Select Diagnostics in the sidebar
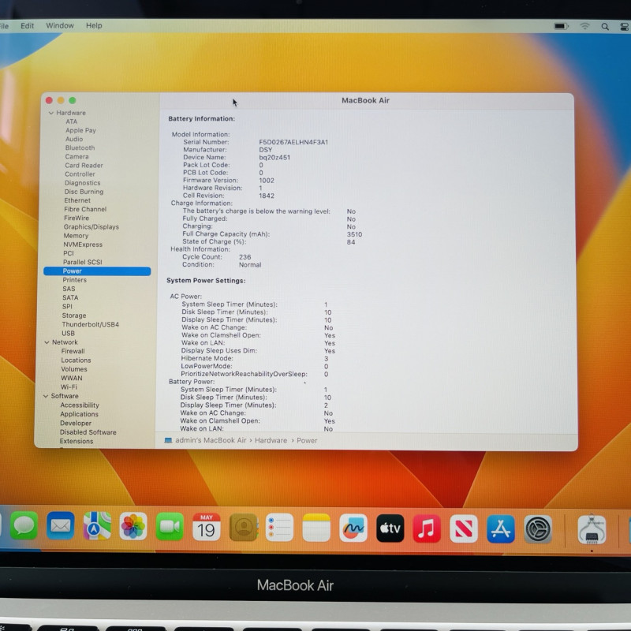 pyautogui.click(x=83, y=183)
